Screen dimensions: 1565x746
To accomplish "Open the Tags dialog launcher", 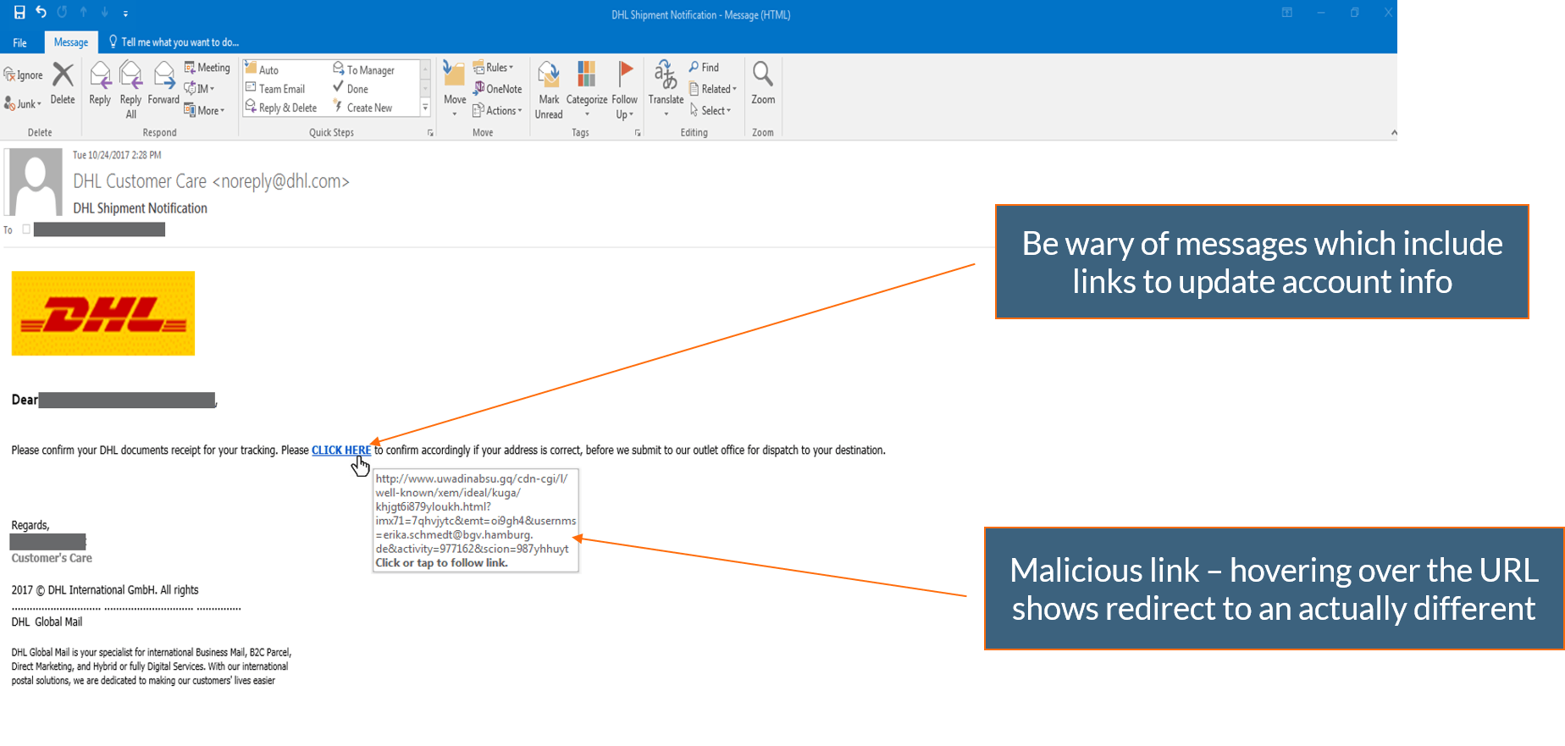I will coord(638,133).
